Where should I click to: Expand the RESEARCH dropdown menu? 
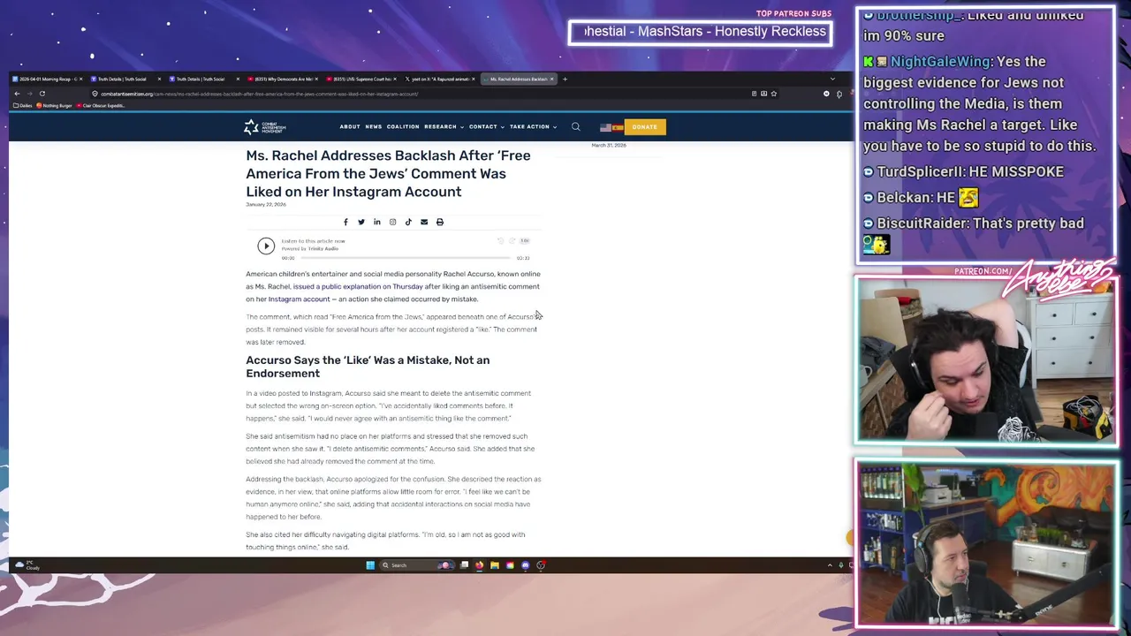[444, 126]
